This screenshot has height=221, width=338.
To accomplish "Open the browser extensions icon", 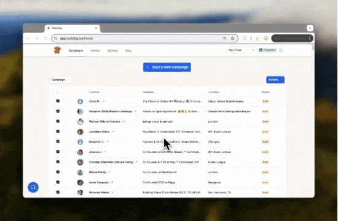I will 245,38.
